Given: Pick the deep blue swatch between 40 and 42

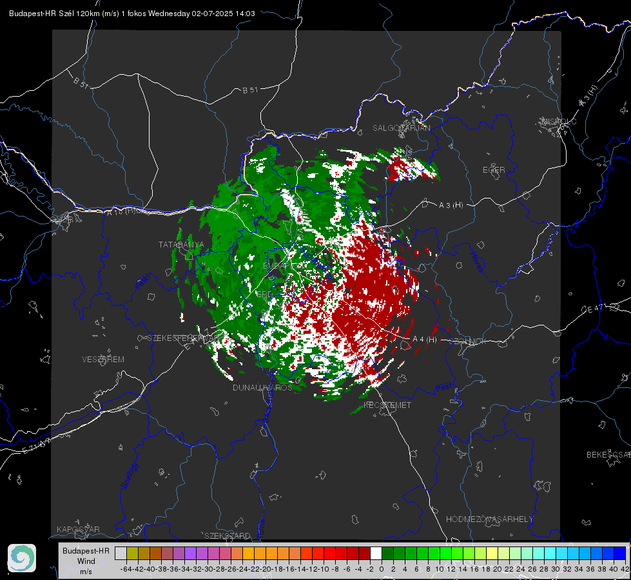Looking at the screenshot, I should 619,554.
